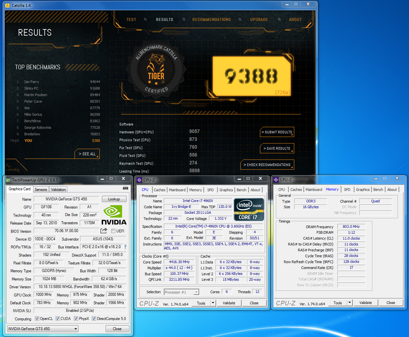This screenshot has width=409, height=337.
Task: Click CHECK RECOMMENDATIONS button
Action: click(x=267, y=165)
